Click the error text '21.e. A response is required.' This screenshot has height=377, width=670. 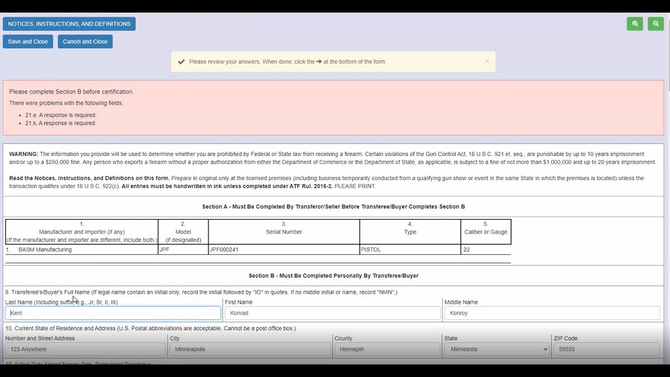61,115
